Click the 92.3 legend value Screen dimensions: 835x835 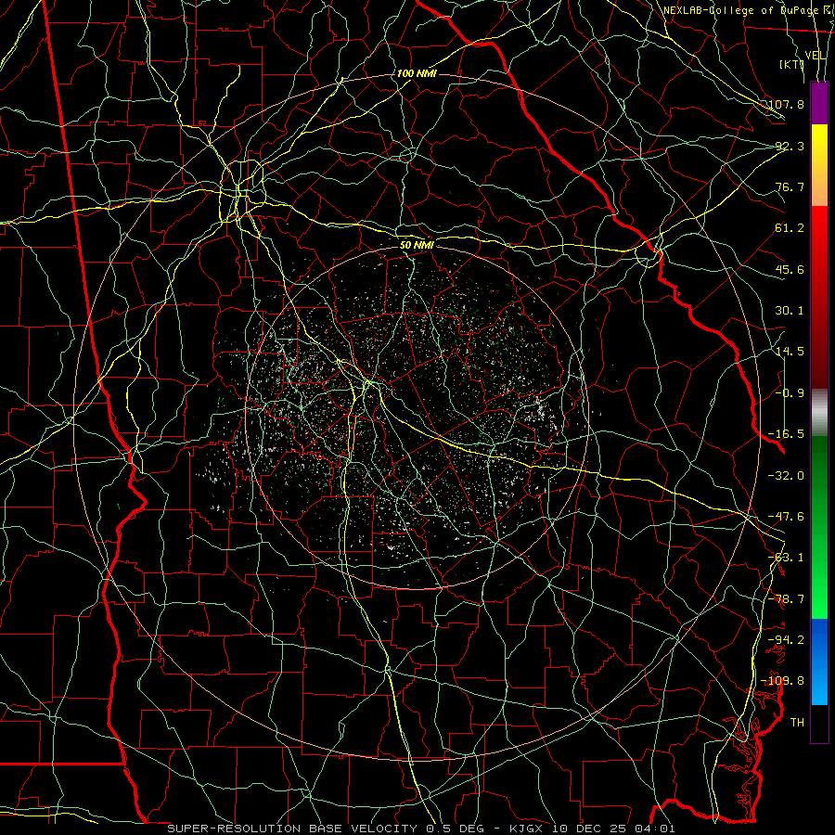790,146
